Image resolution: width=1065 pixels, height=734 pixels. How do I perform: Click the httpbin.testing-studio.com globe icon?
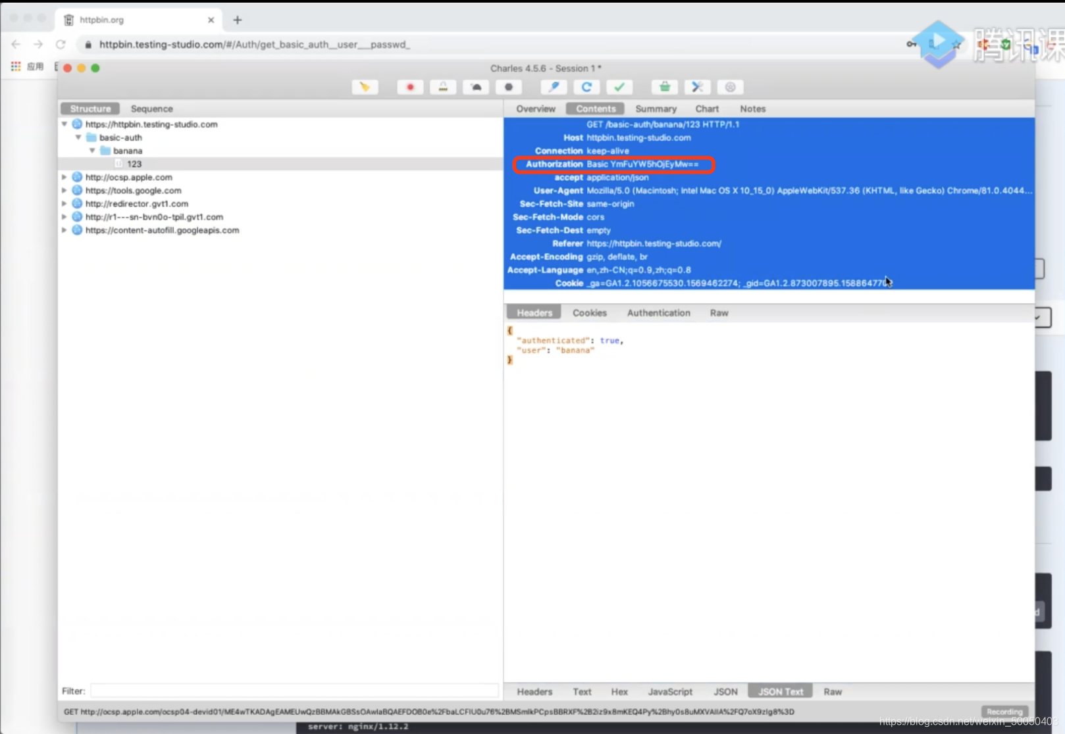click(x=77, y=124)
